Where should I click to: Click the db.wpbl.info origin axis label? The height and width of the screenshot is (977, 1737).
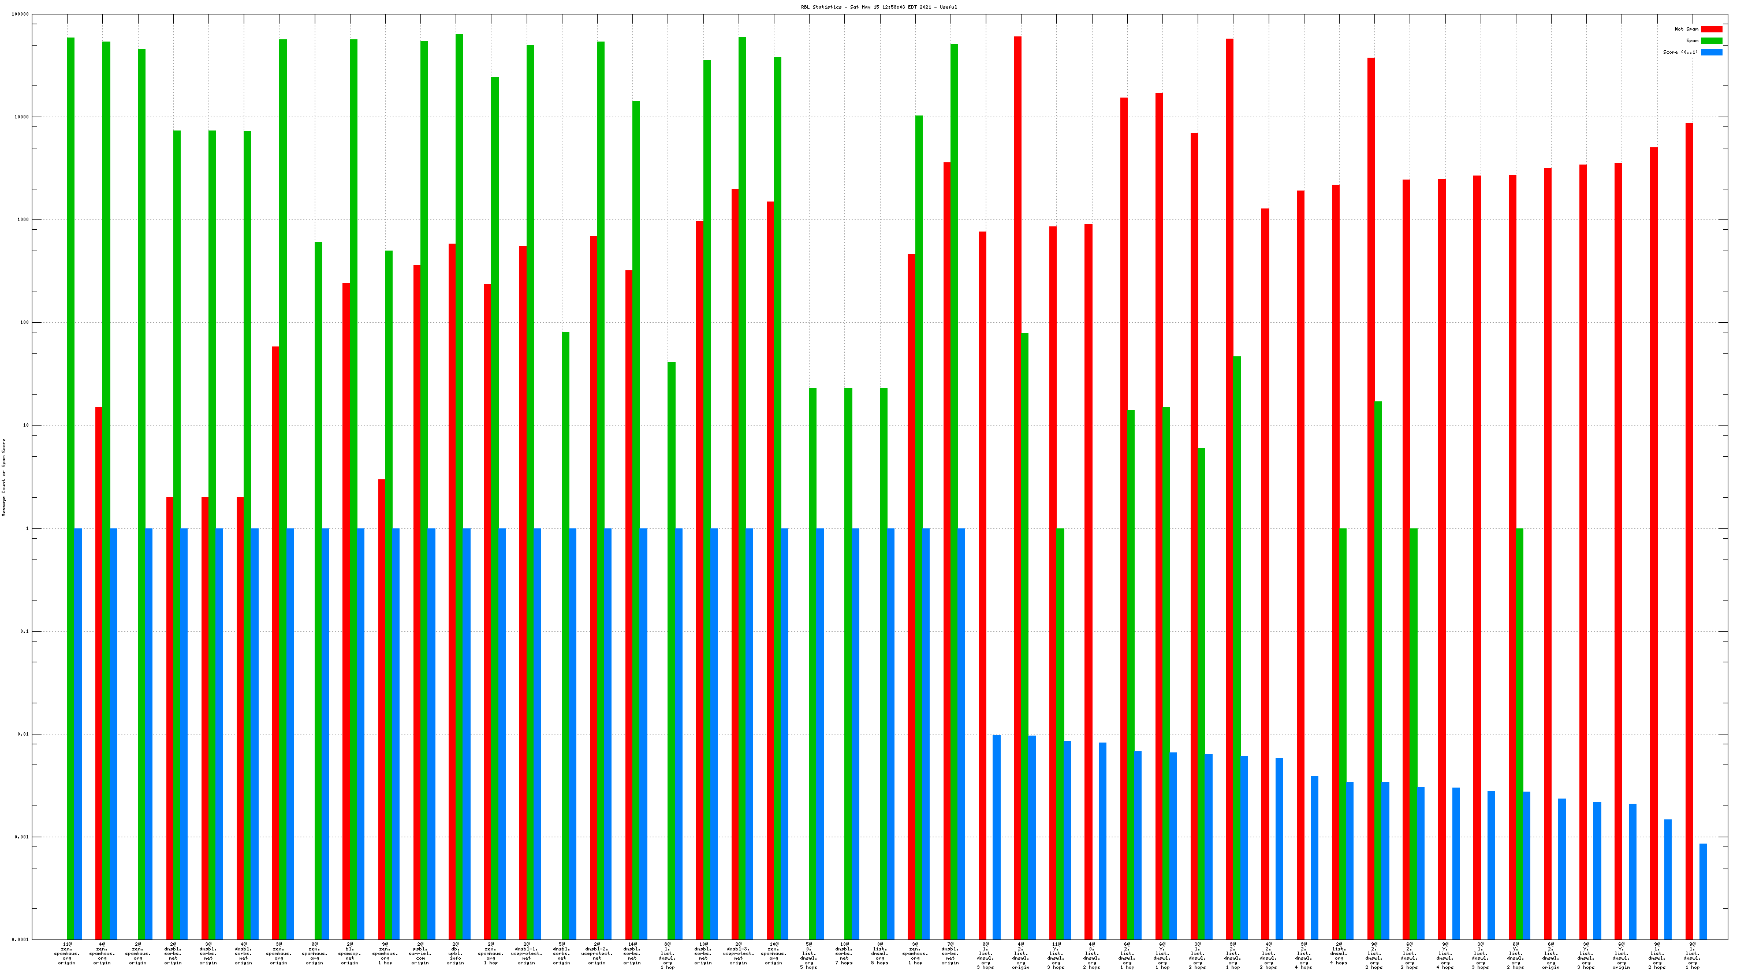point(455,953)
